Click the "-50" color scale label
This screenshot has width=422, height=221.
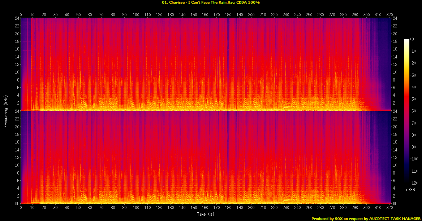tap(413, 99)
